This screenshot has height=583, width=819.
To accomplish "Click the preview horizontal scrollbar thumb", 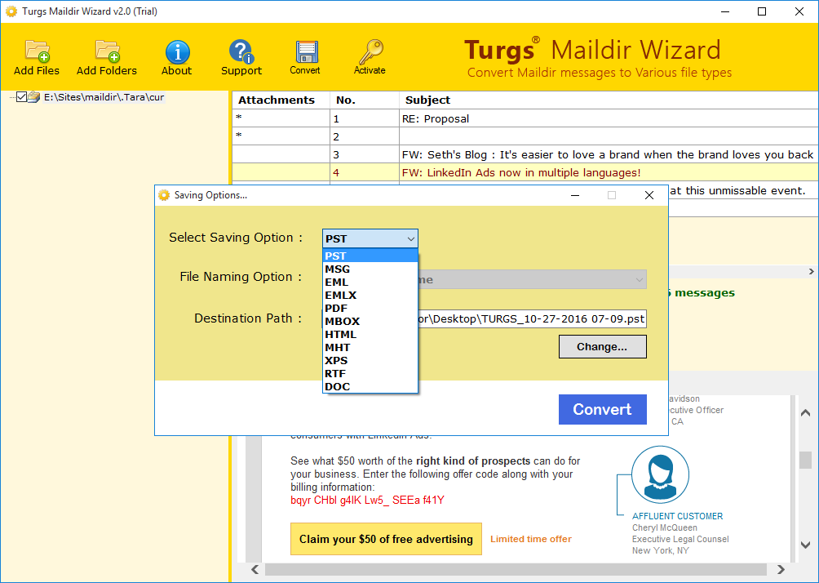I will click(x=516, y=569).
